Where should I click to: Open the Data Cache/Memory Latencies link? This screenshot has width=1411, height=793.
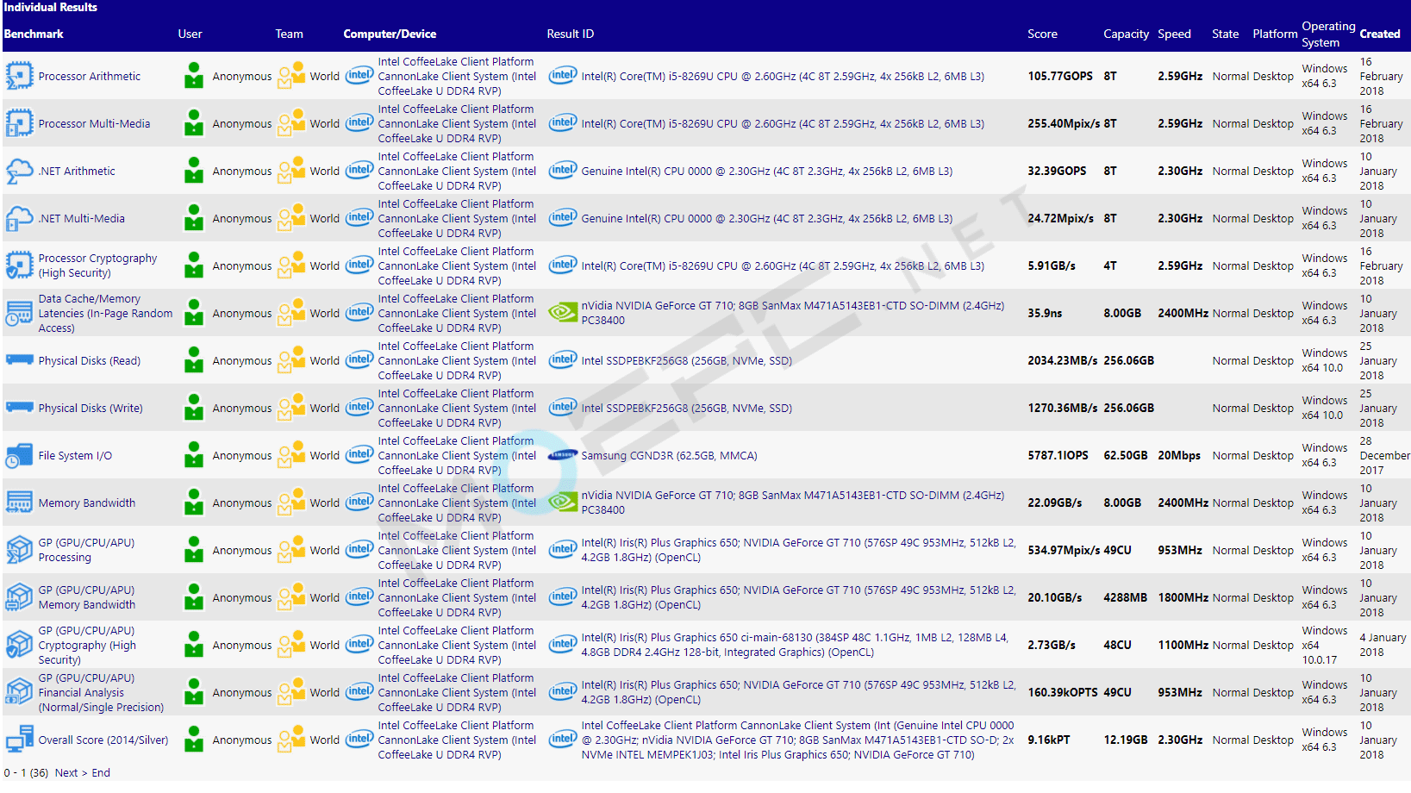pos(105,313)
